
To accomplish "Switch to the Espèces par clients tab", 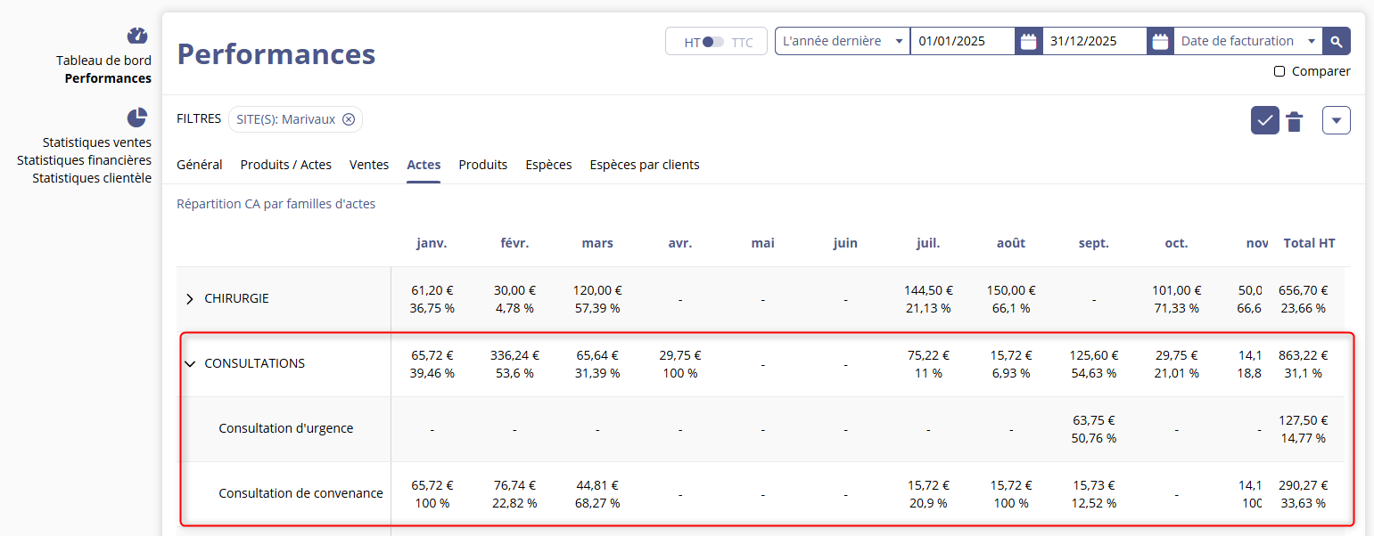I will pyautogui.click(x=644, y=165).
